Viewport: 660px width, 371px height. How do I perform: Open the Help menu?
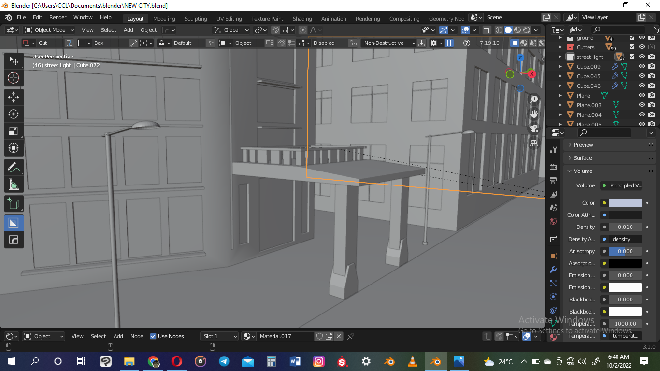pos(105,17)
